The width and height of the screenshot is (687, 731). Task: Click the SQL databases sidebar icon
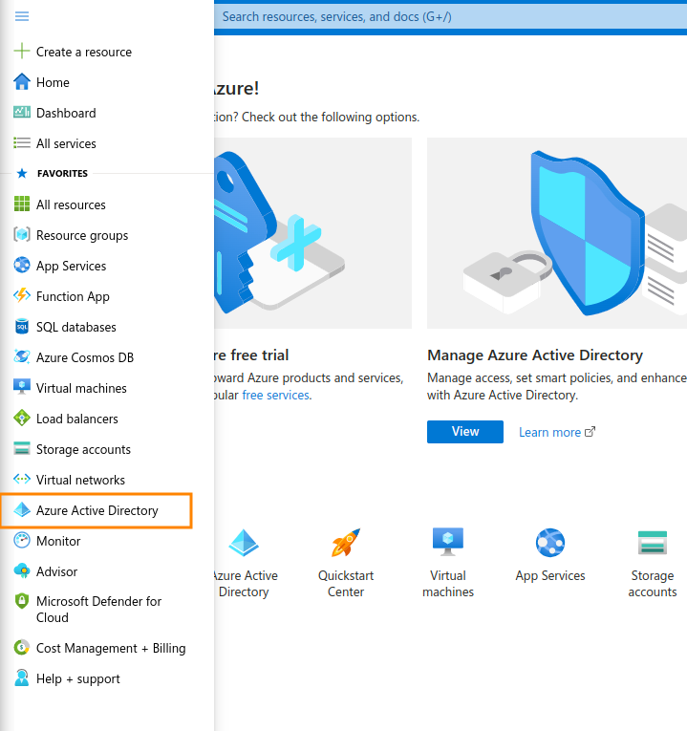click(x=22, y=327)
